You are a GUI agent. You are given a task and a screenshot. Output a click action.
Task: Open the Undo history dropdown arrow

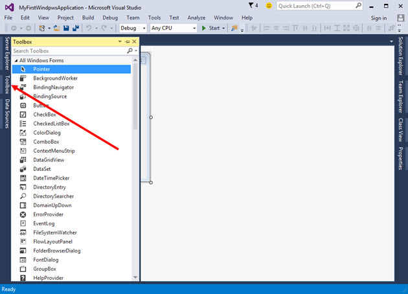(96, 28)
